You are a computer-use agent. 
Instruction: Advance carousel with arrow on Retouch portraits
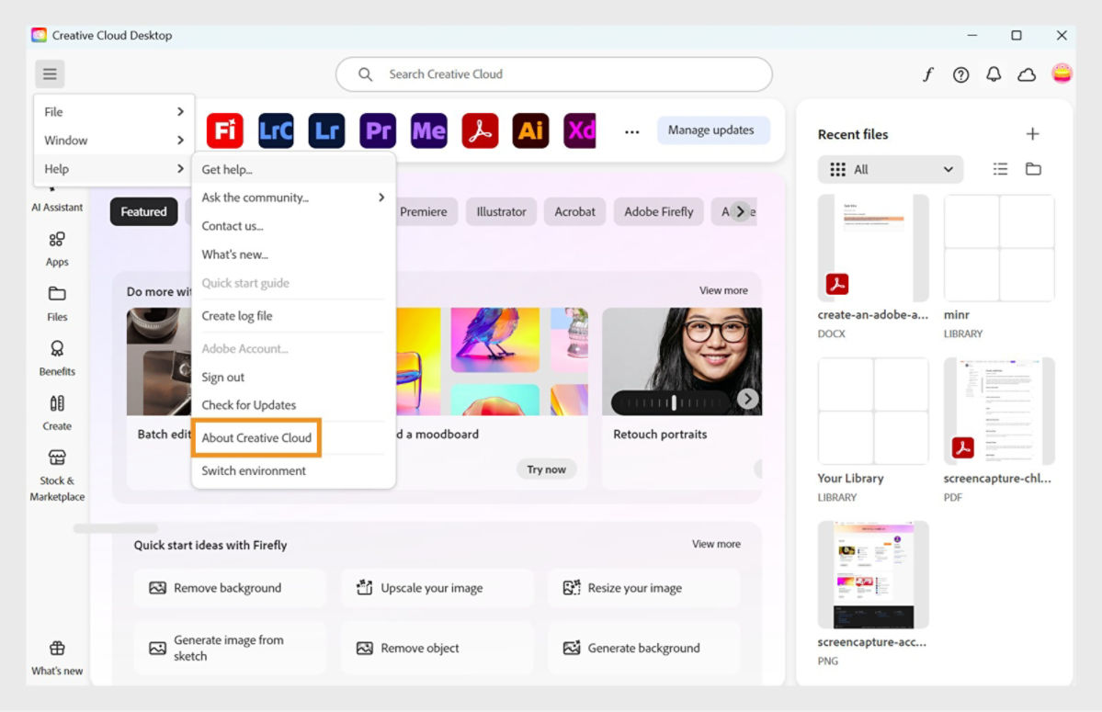(748, 399)
